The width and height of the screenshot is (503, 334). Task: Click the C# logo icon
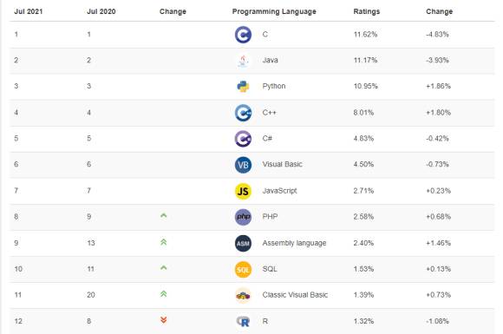[243, 139]
